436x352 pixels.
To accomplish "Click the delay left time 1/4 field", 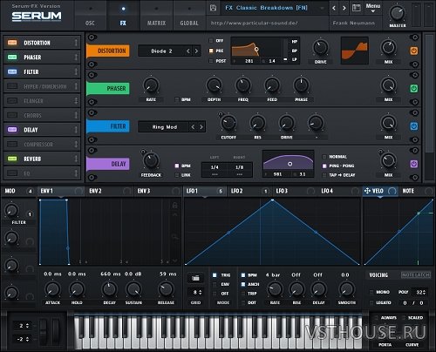I will [215, 167].
